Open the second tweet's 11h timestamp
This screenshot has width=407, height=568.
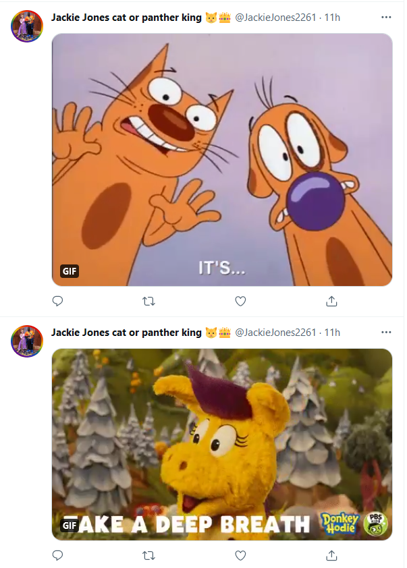pyautogui.click(x=332, y=332)
